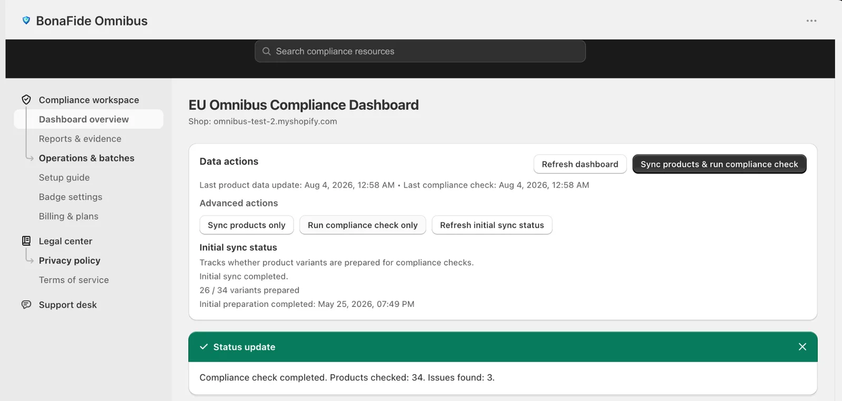Click the Legal center book icon
The image size is (842, 401).
coord(26,241)
